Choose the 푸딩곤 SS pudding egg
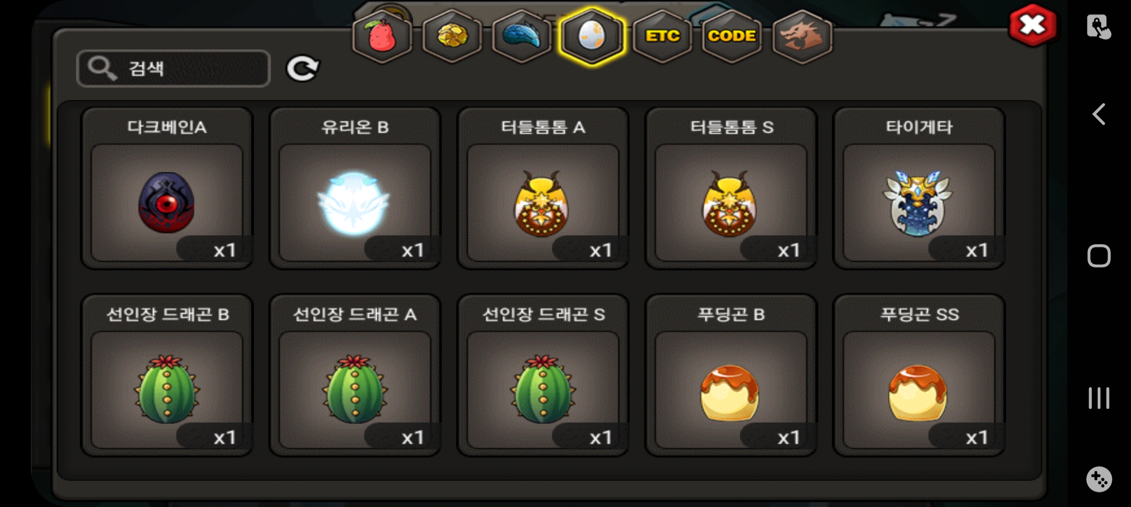Viewport: 1131px width, 507px height. (919, 376)
